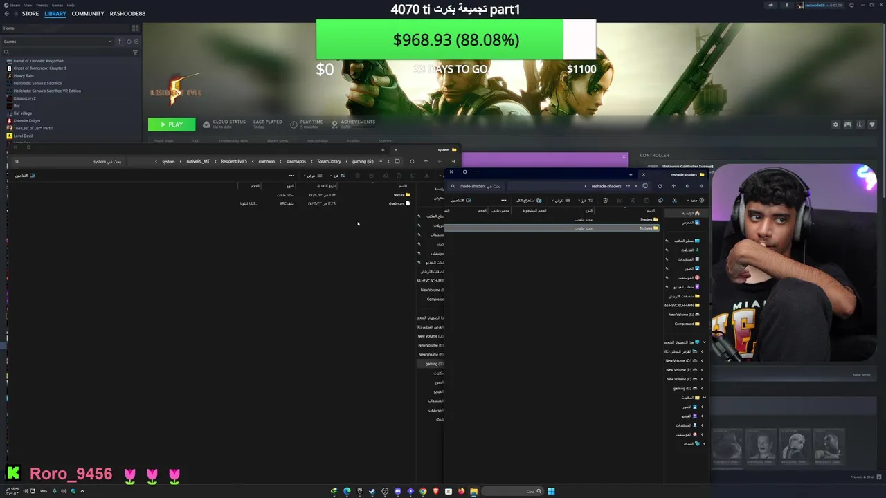Open the Friends menu in Steam
Viewport: 886px width, 498px height.
tap(42, 5)
